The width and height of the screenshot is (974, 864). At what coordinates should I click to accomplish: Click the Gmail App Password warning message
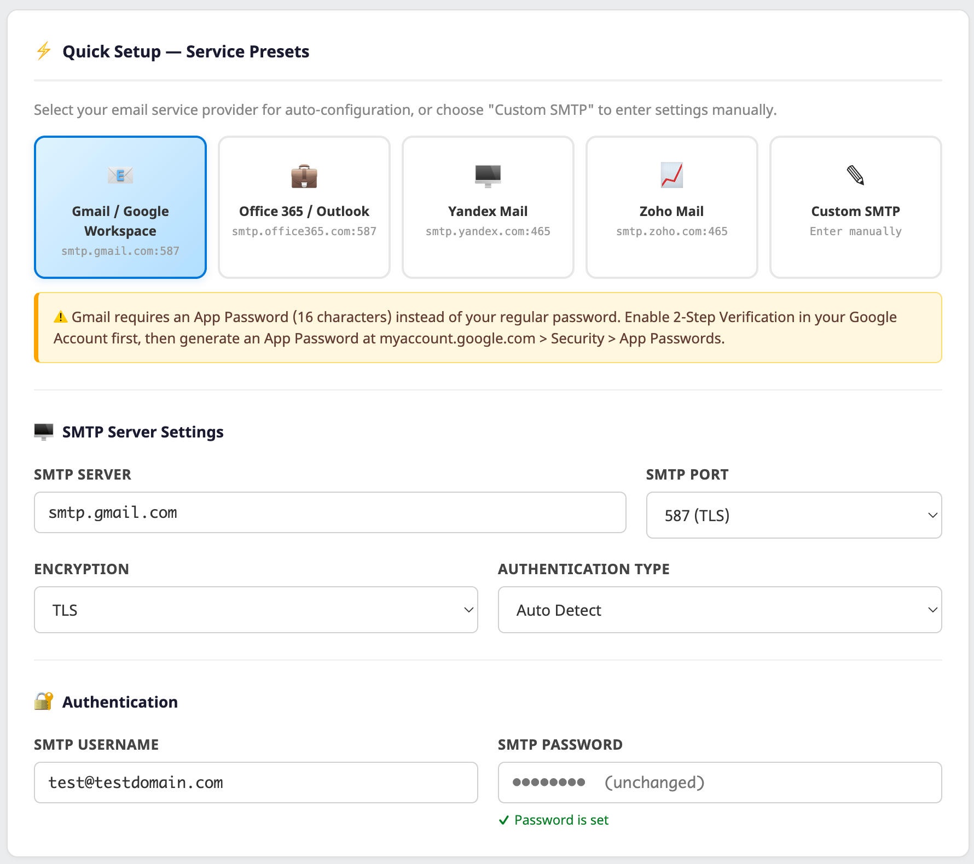tap(488, 328)
